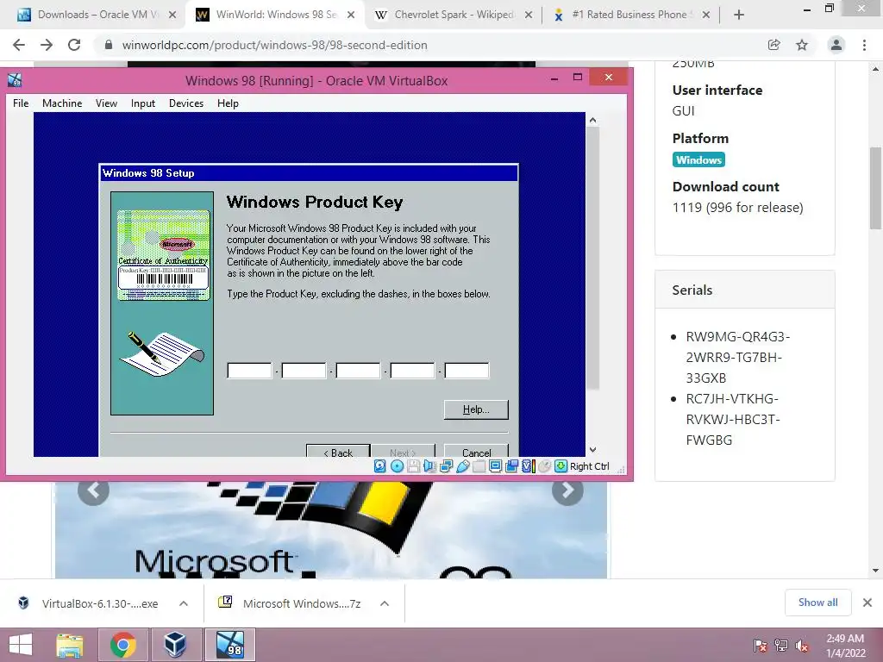Close the downloads bar
The height and width of the screenshot is (662, 883).
click(867, 603)
